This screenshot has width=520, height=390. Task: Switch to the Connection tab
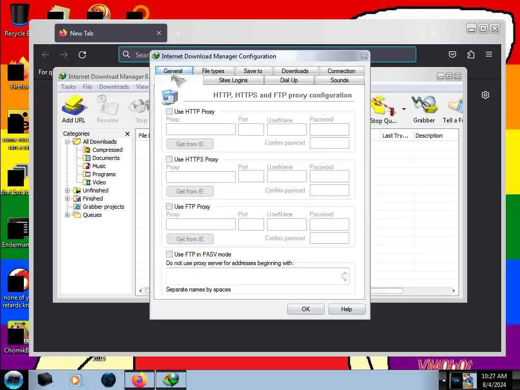pos(342,71)
